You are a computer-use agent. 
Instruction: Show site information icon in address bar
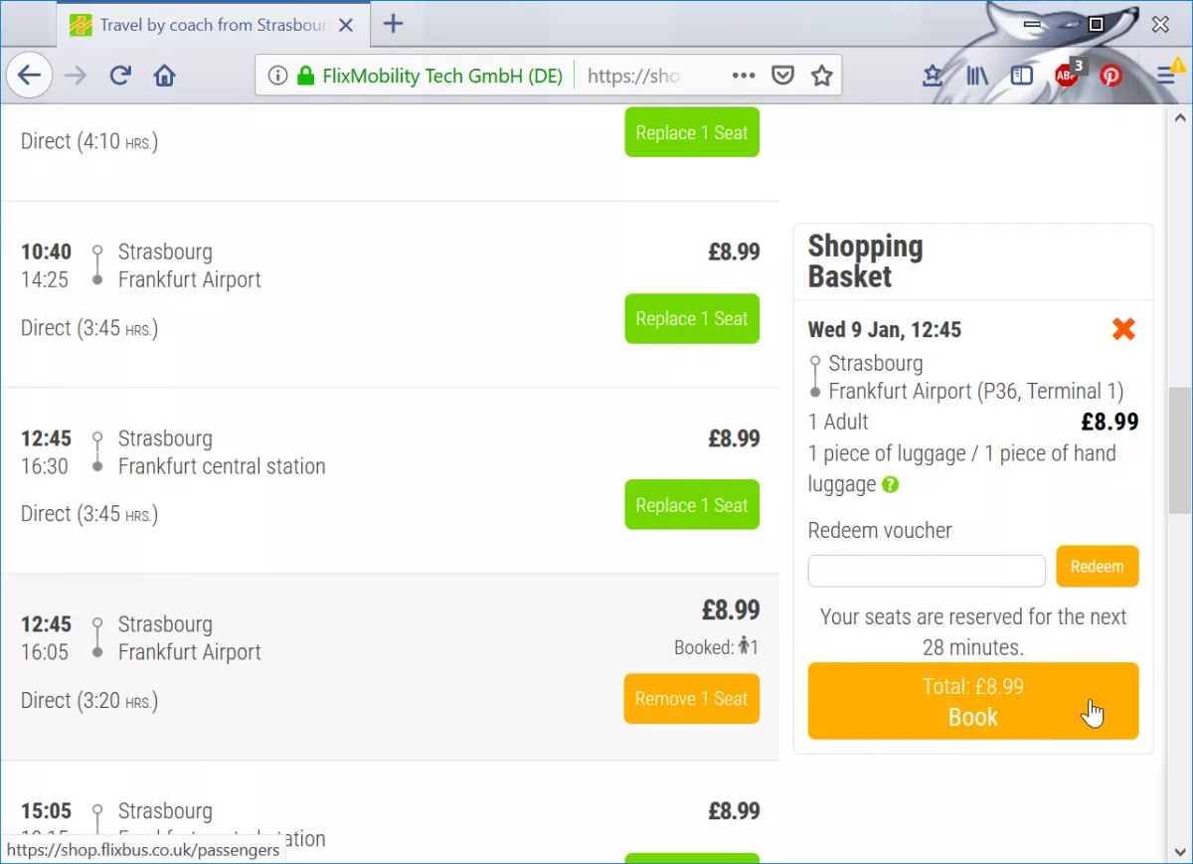[x=278, y=76]
